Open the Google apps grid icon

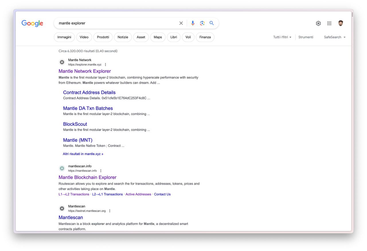pyautogui.click(x=329, y=23)
